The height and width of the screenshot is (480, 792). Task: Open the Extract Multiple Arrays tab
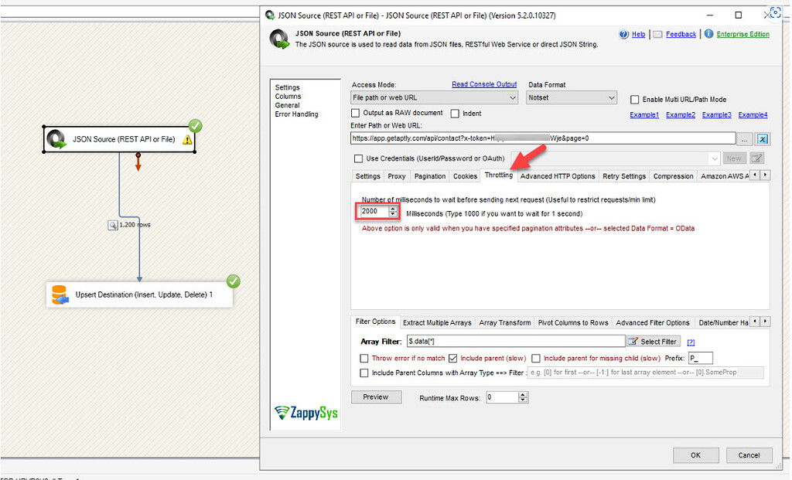pos(439,322)
